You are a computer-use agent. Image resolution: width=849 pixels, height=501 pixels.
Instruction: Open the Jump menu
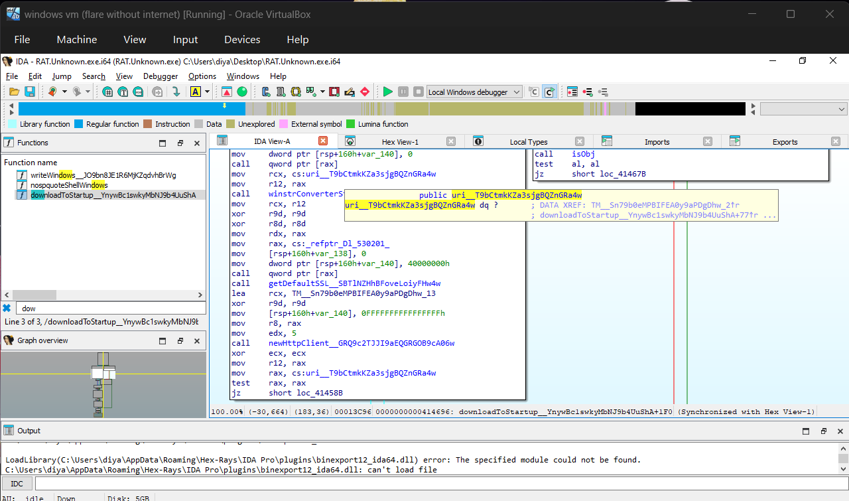point(62,76)
